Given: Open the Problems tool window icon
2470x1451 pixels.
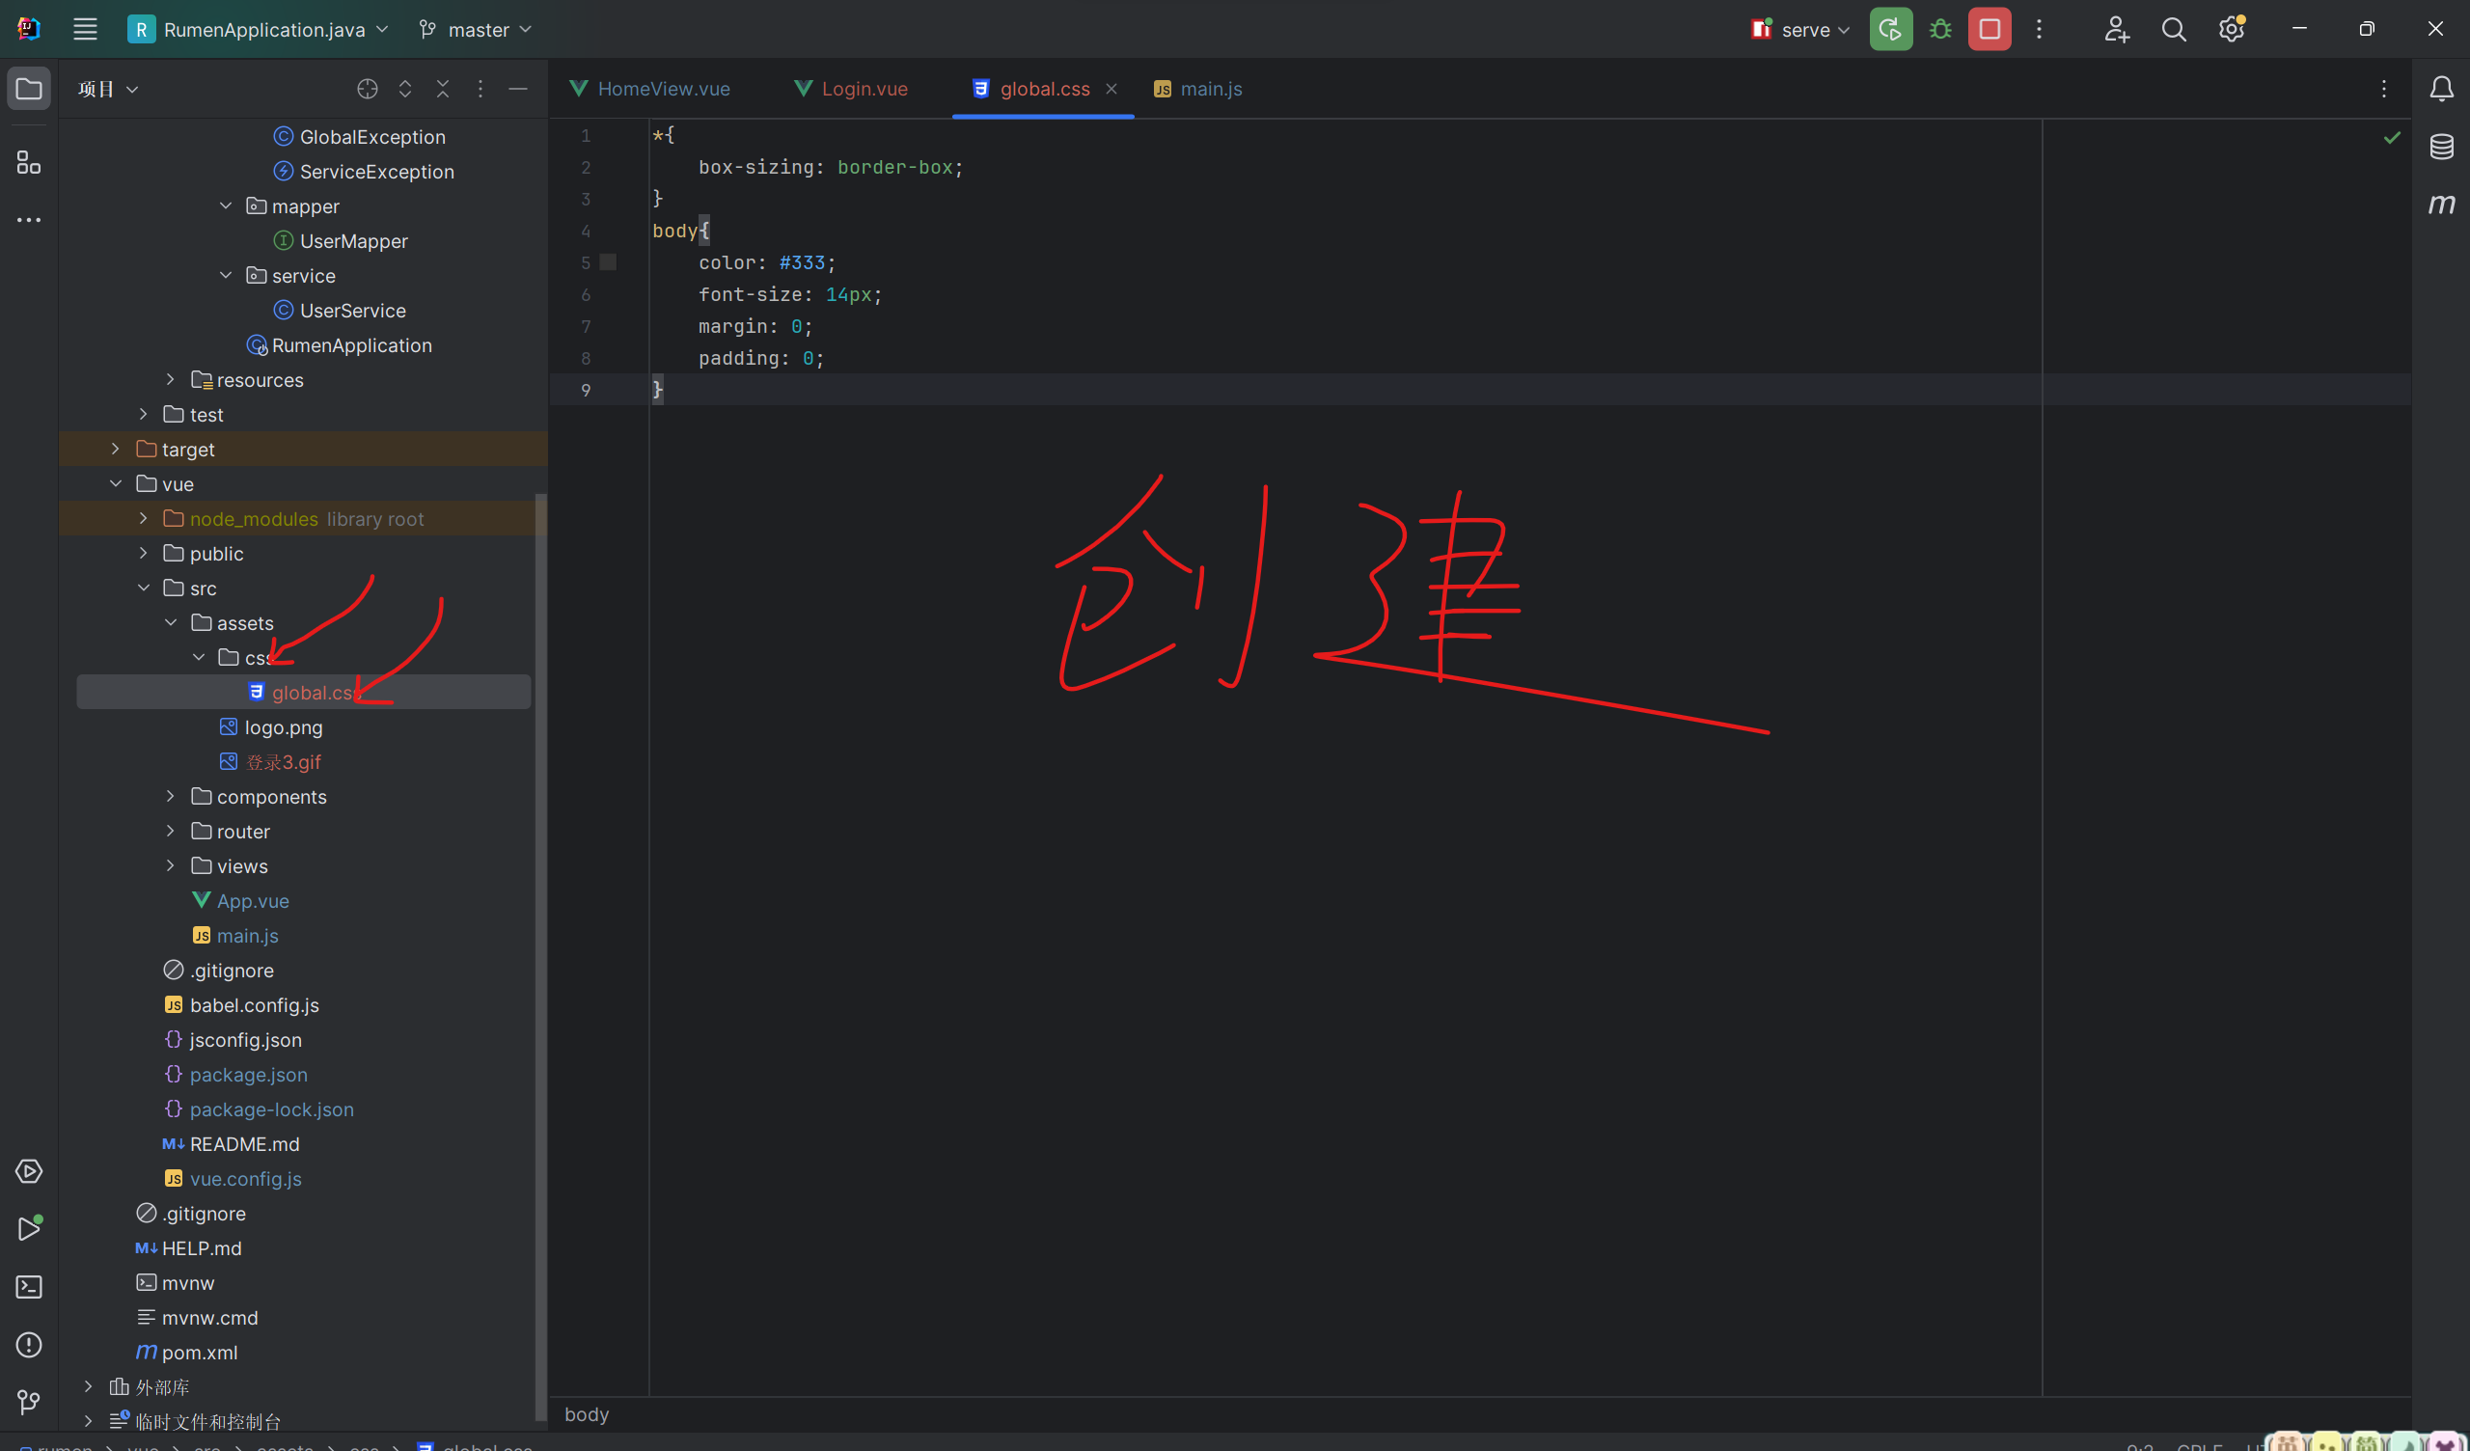Looking at the screenshot, I should [x=28, y=1344].
